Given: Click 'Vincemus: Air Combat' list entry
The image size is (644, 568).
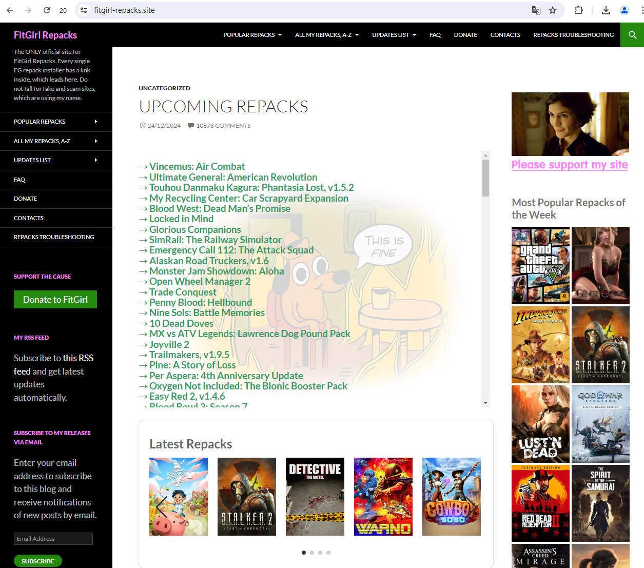Looking at the screenshot, I should tap(197, 166).
